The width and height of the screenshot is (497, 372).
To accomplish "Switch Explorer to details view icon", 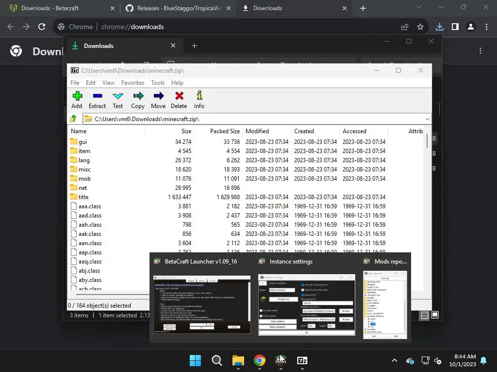I will [x=424, y=315].
